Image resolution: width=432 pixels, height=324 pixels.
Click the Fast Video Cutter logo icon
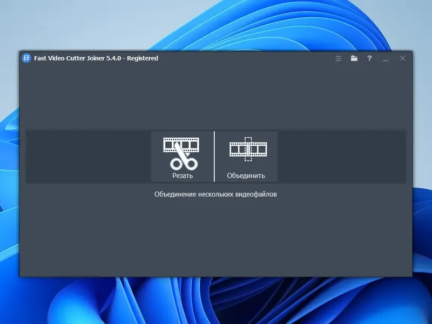tap(25, 58)
